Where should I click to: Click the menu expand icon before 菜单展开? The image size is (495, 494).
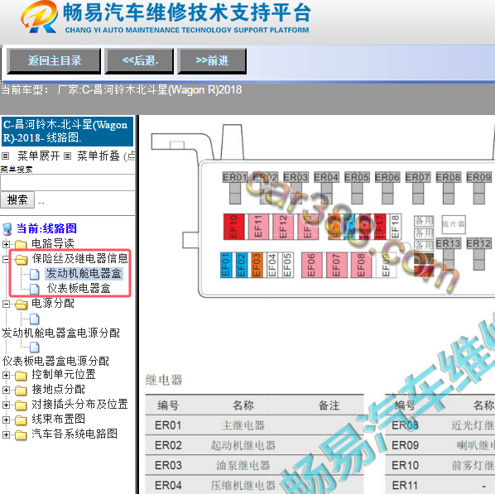[x=5, y=156]
